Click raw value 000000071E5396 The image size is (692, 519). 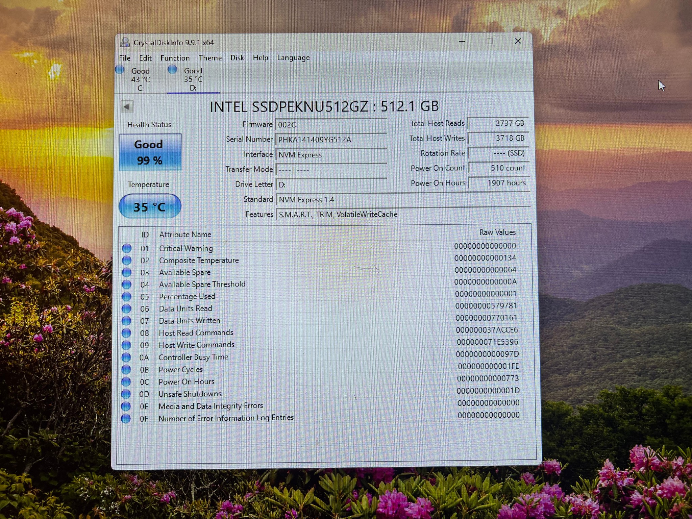pos(487,342)
